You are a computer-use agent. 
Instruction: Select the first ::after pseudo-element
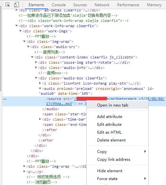point(50,130)
